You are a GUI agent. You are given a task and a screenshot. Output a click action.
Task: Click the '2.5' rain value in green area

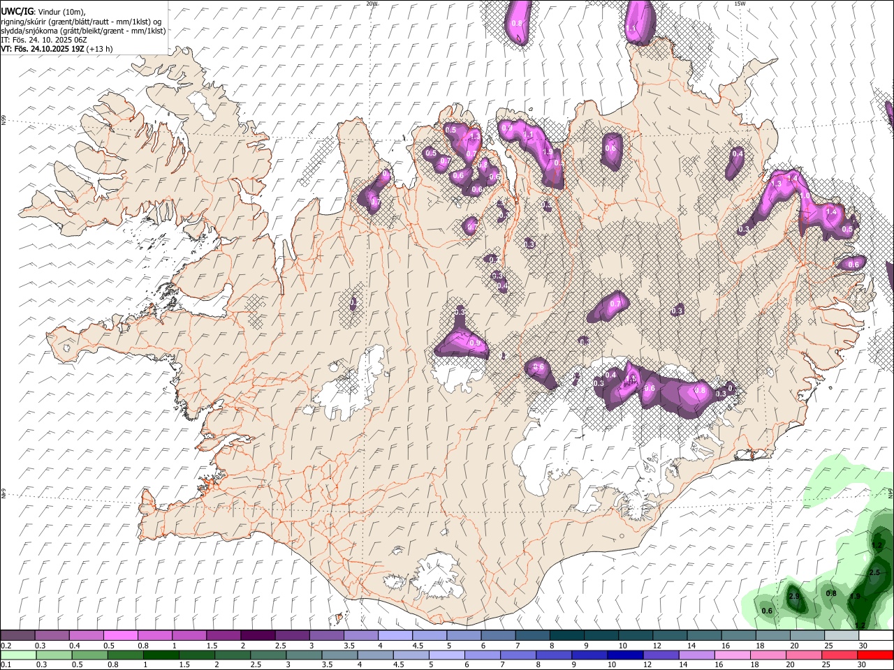tap(874, 572)
